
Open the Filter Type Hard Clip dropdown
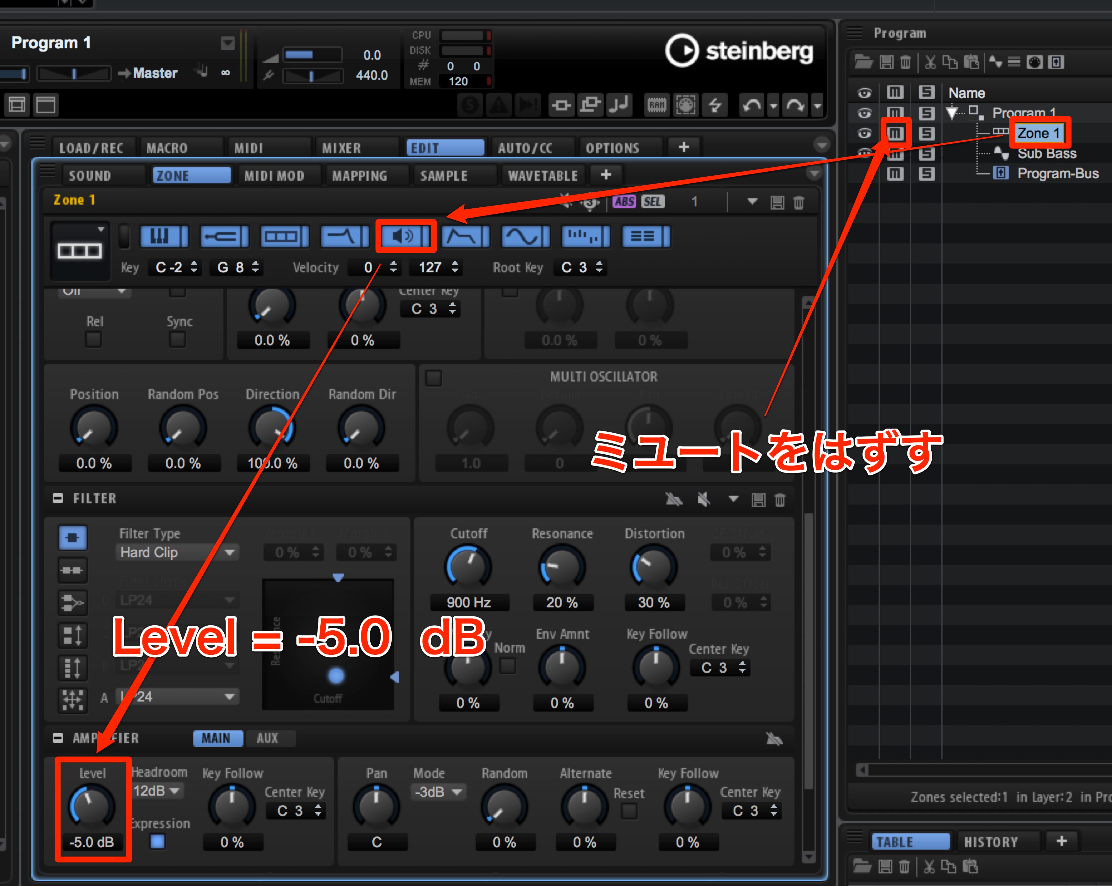(x=177, y=552)
